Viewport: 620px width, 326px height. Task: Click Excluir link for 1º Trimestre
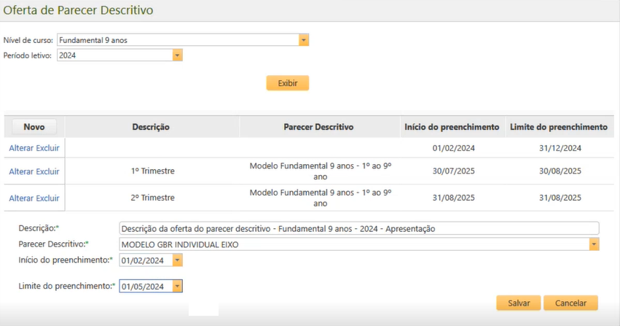click(47, 171)
